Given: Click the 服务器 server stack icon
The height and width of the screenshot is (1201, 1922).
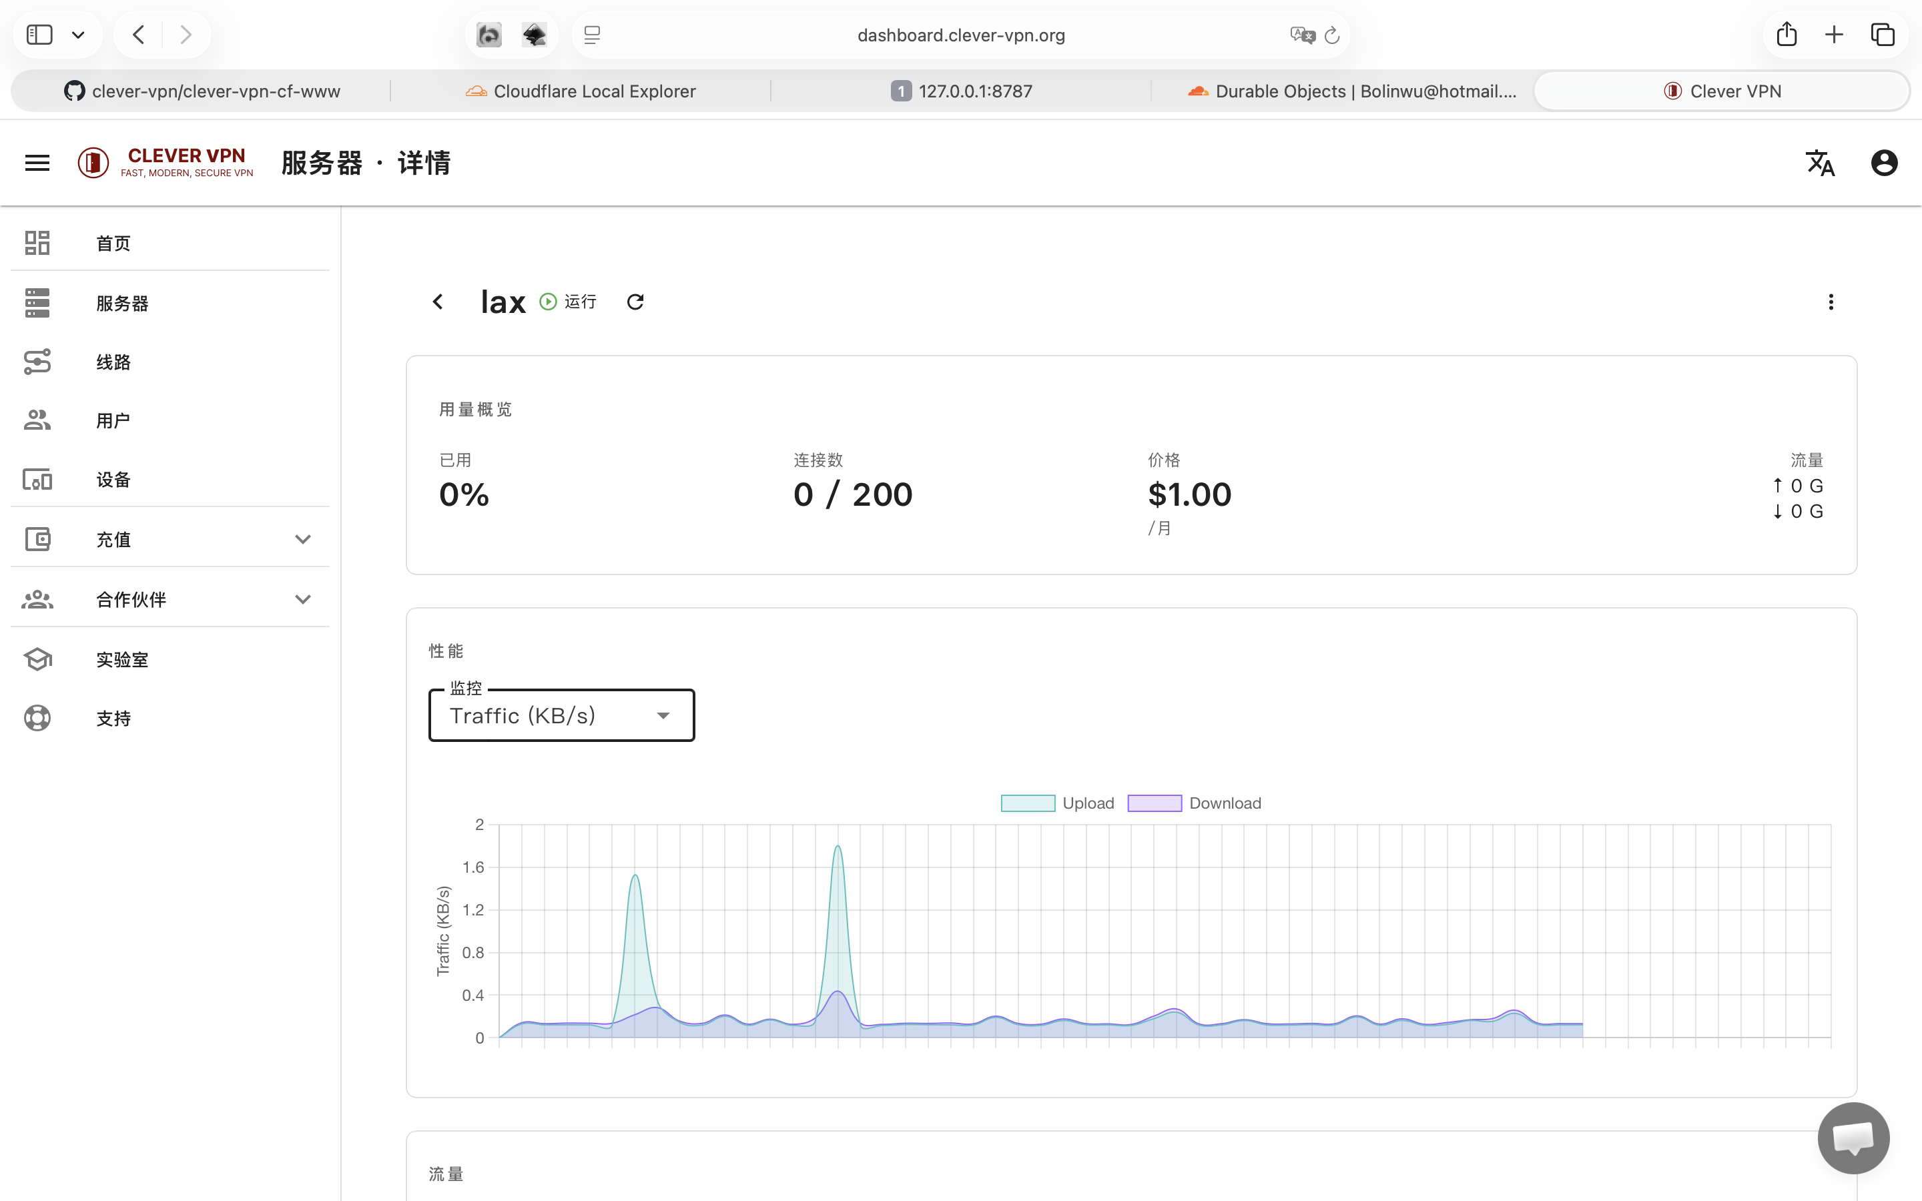Looking at the screenshot, I should pyautogui.click(x=37, y=303).
